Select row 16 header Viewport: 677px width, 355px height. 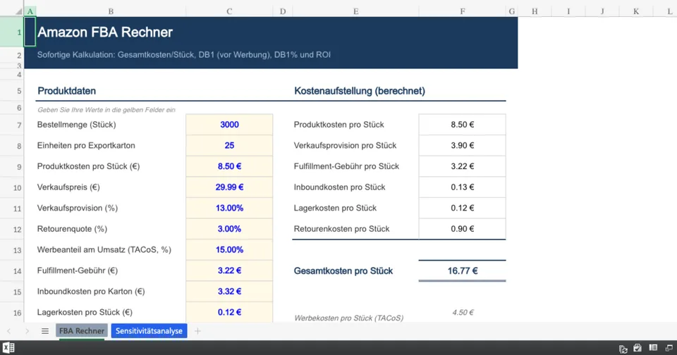[12, 312]
